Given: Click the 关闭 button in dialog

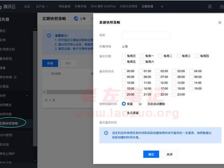Looking at the screenshot, I should click(x=170, y=154).
